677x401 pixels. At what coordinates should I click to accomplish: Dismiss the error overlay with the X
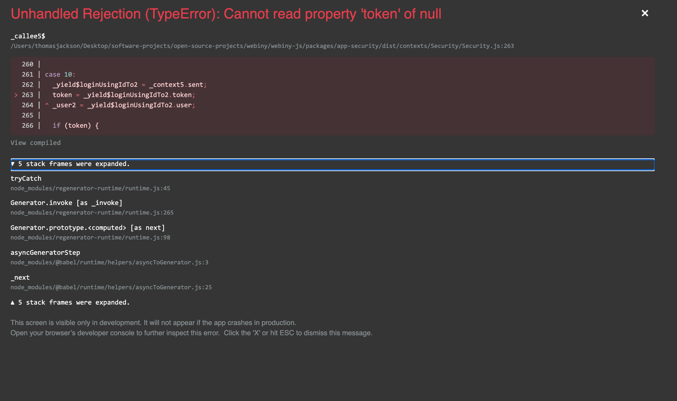point(645,13)
